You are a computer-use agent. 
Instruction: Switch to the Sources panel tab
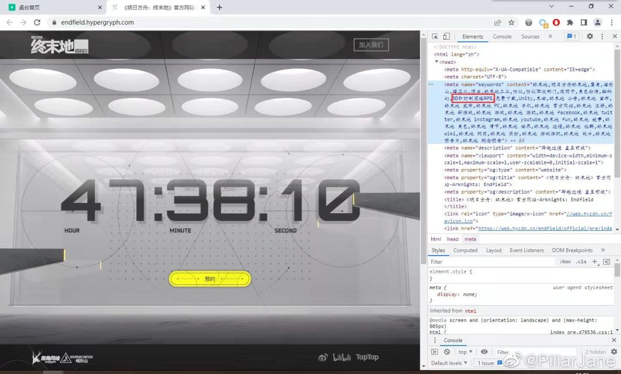click(530, 36)
